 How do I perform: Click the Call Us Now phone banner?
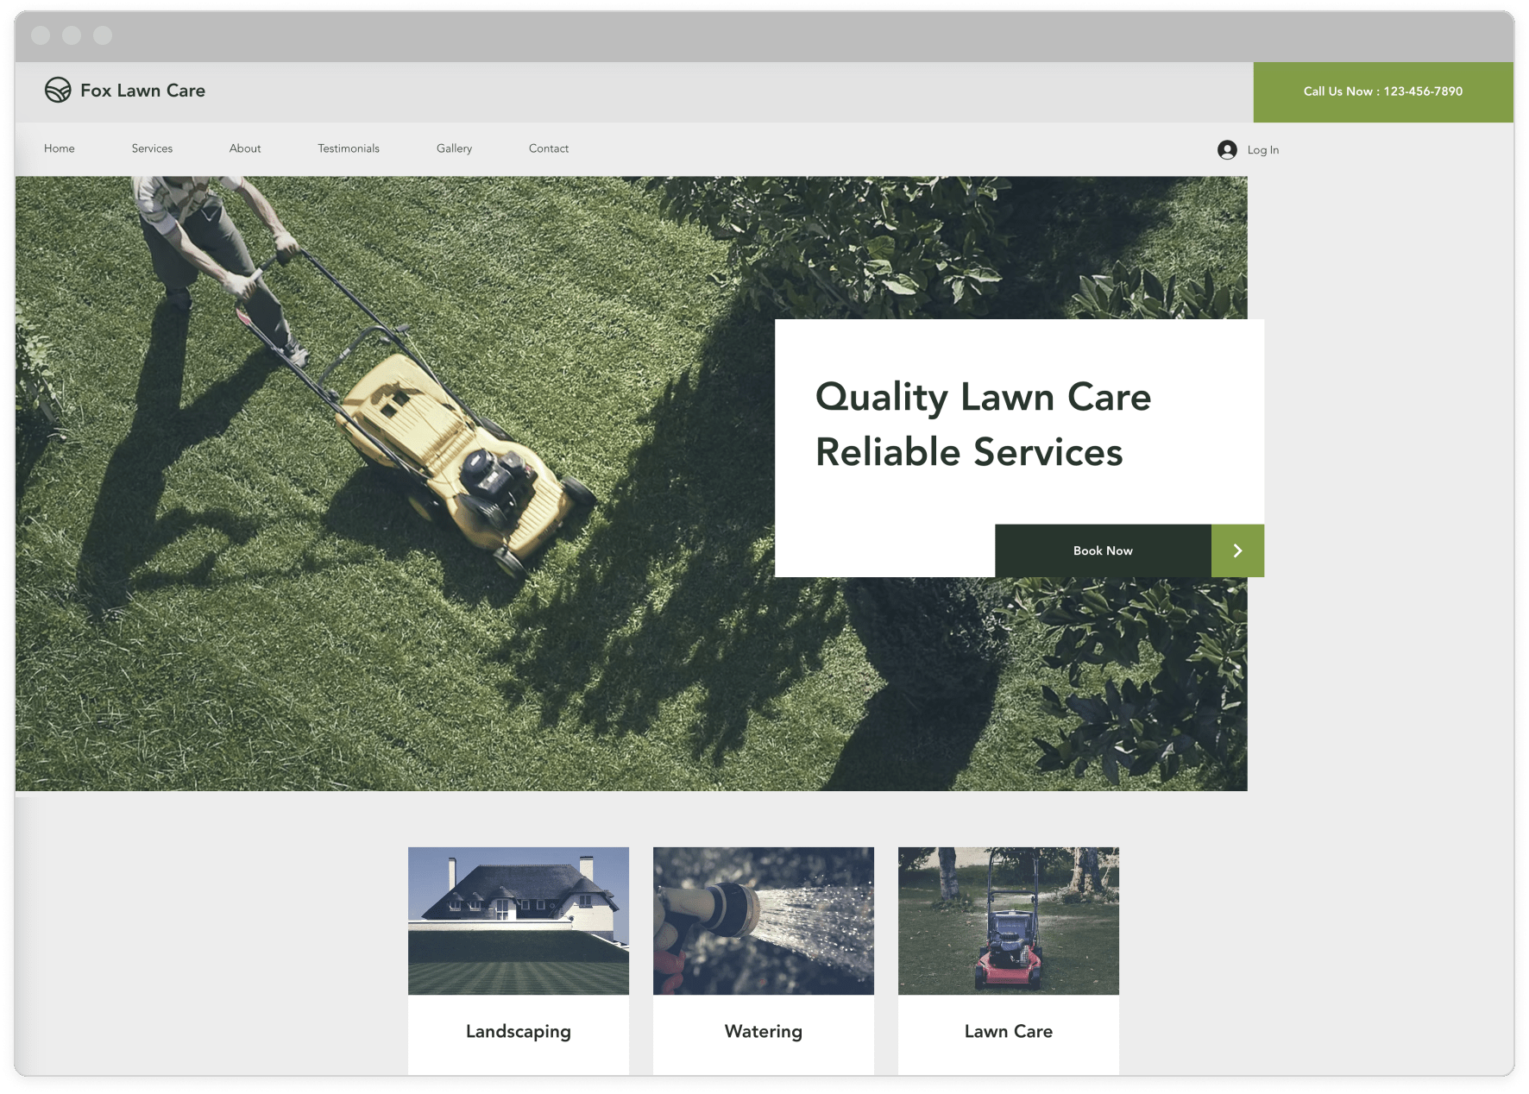pyautogui.click(x=1382, y=91)
